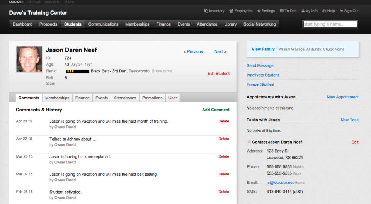Open the Finance main nav item

(163, 24)
